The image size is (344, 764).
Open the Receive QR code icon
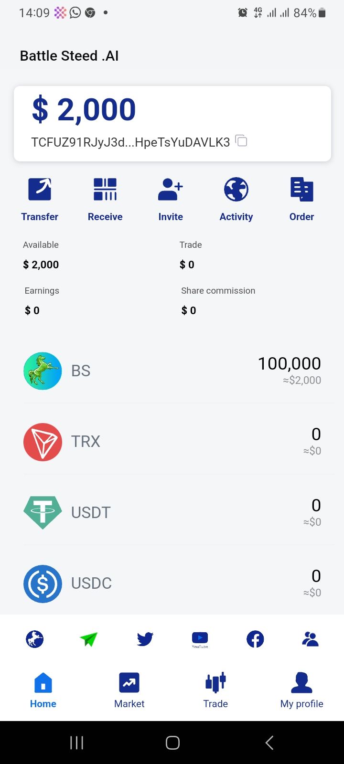[x=105, y=190]
